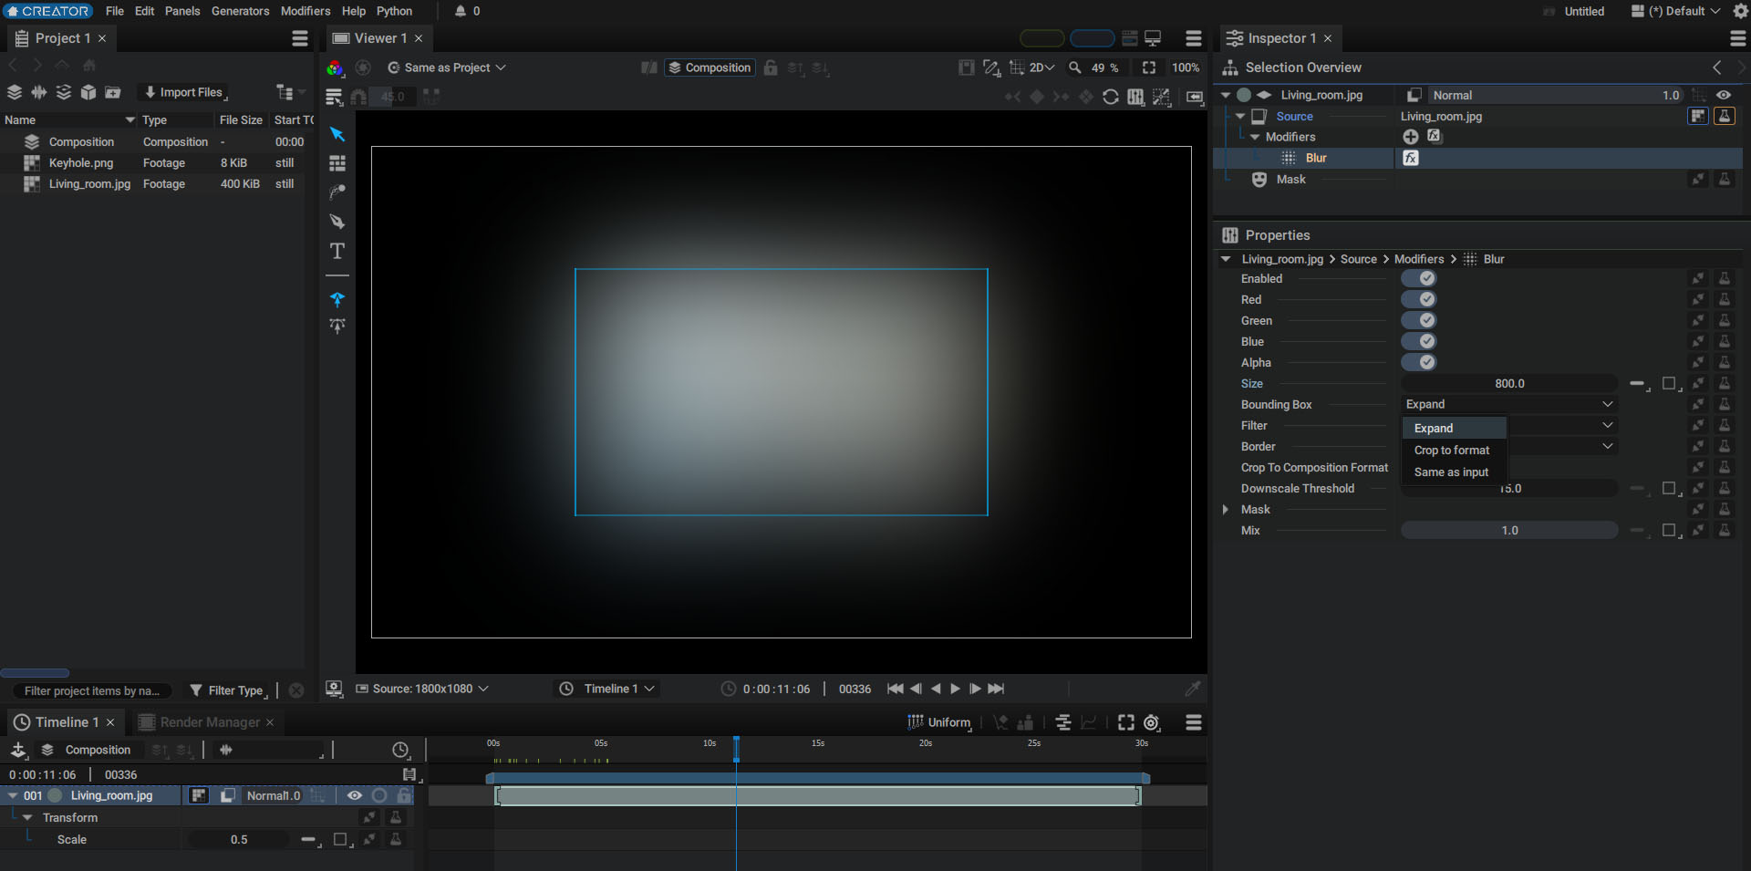Open the Modifiers menu
The height and width of the screenshot is (871, 1751).
(306, 11)
